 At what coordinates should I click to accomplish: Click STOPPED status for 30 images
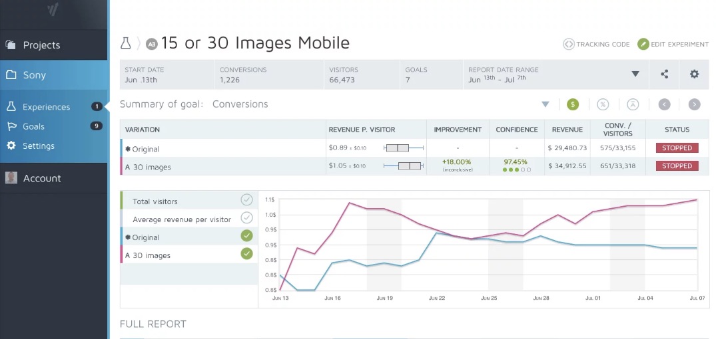click(x=677, y=166)
